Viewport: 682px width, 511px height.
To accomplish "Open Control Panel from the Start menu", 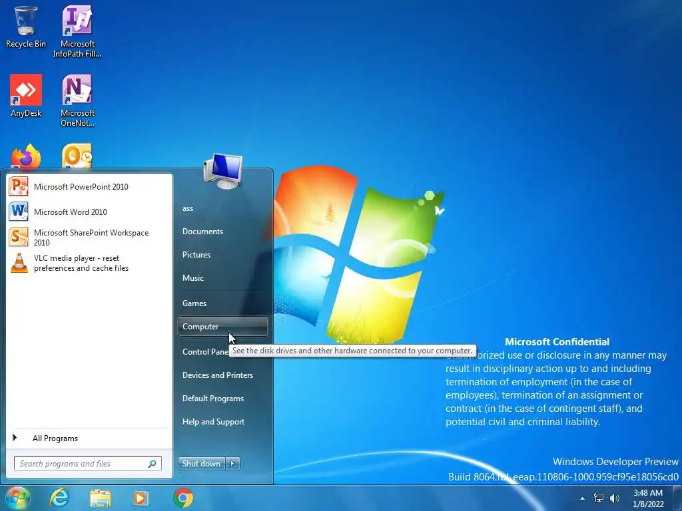I will (x=205, y=352).
